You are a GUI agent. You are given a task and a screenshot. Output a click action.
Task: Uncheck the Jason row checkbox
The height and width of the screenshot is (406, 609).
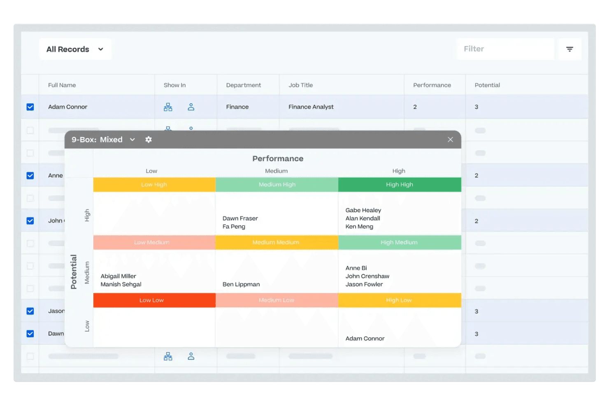pos(30,311)
